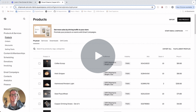Viewport: 196px width, 112px height.
Task: Open Fulfillment Profiles
Action: (182, 49)
